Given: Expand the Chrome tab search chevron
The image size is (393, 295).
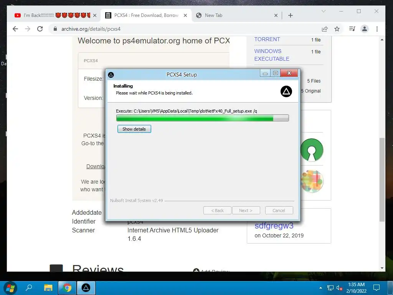Looking at the screenshot, I should (x=324, y=11).
